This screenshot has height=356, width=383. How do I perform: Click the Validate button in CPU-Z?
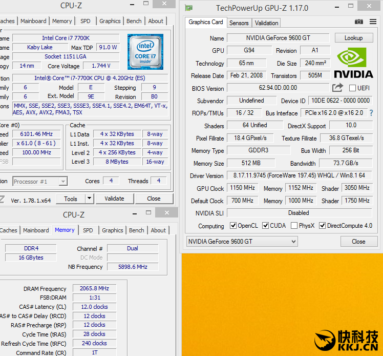pos(114,199)
